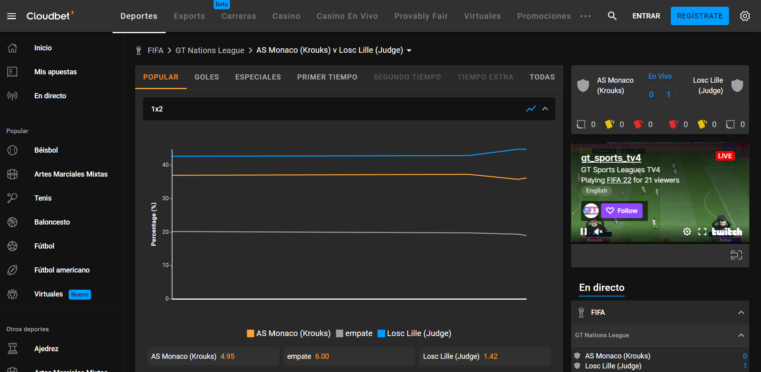Switch to the PRIMER TIEMPO tab
This screenshot has width=761, height=372.
327,77
